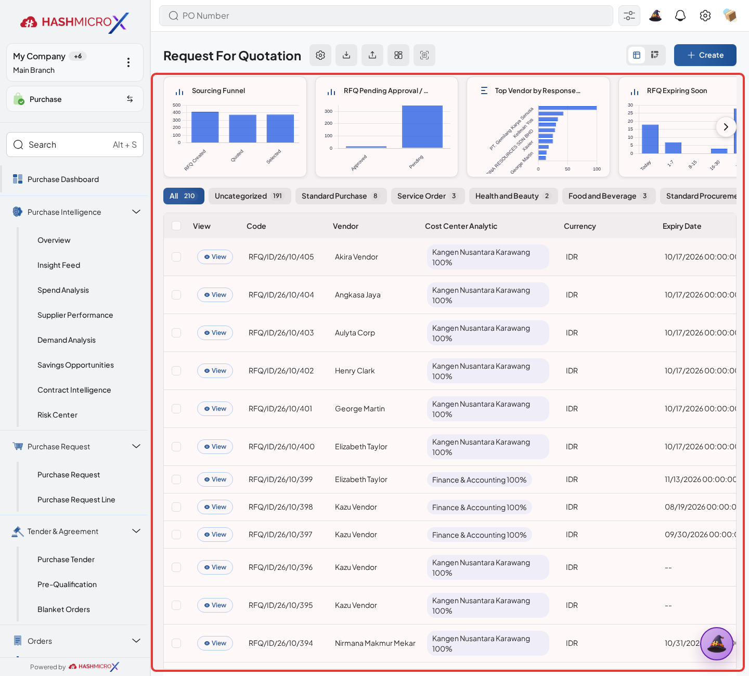
Task: Open Supplier Performance in sidebar
Action: pos(75,315)
